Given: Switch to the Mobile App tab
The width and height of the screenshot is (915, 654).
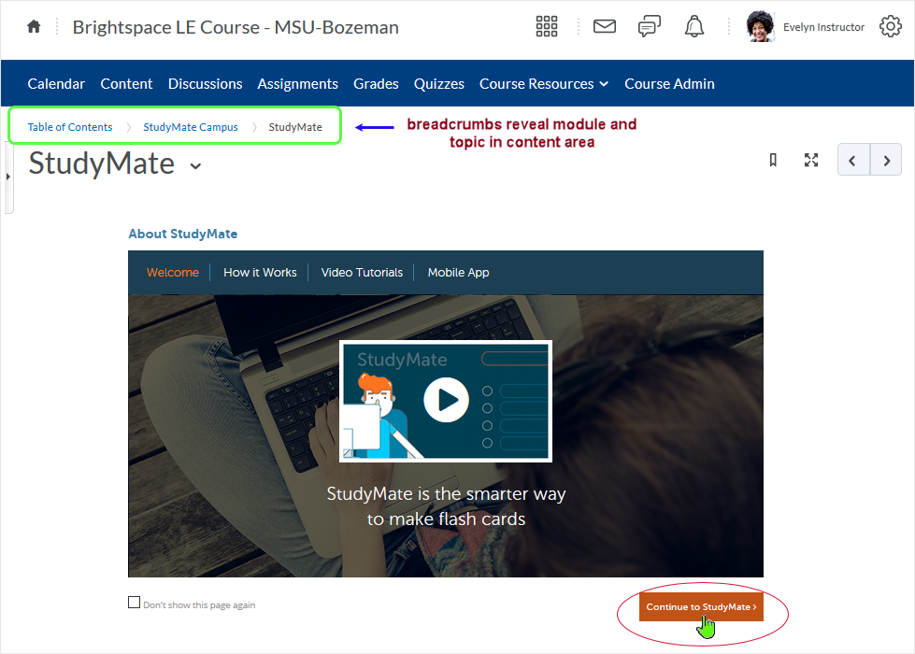Looking at the screenshot, I should [x=458, y=273].
